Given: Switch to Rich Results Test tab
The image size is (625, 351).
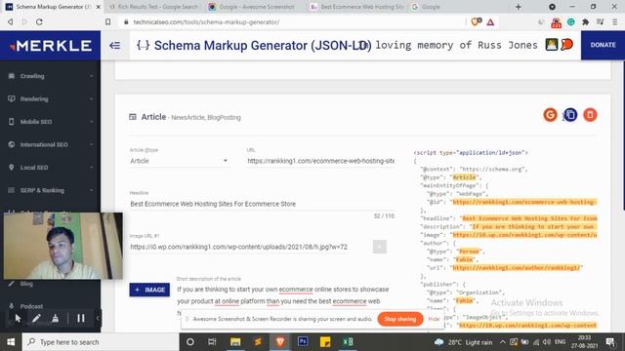Looking at the screenshot, I should tap(155, 7).
